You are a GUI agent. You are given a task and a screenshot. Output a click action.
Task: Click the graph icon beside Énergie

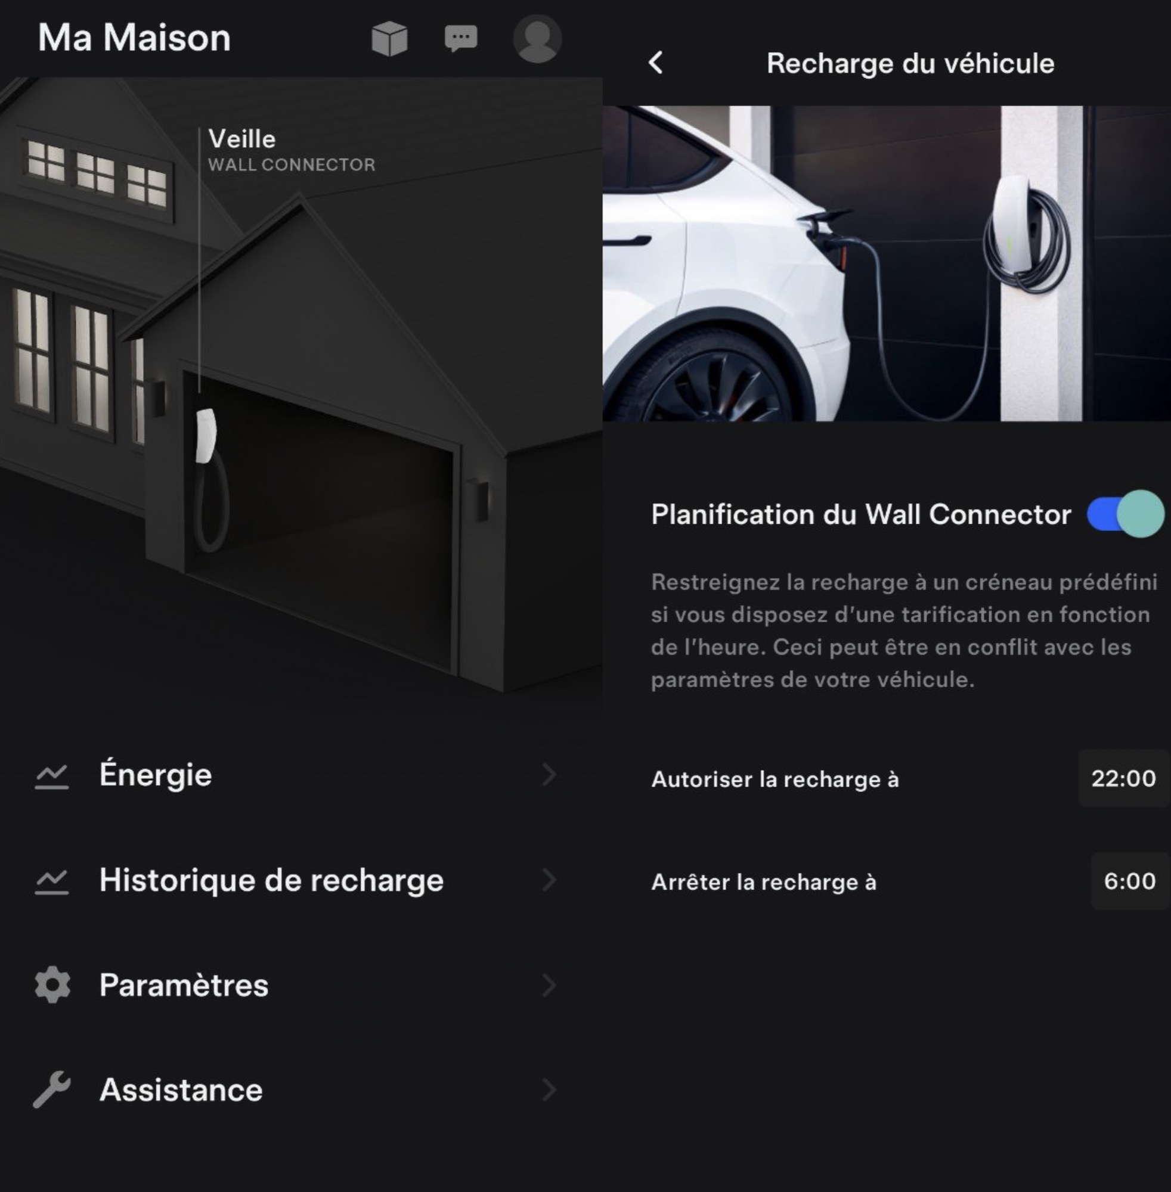pyautogui.click(x=52, y=776)
